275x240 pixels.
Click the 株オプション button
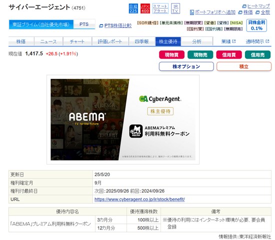click(186, 66)
